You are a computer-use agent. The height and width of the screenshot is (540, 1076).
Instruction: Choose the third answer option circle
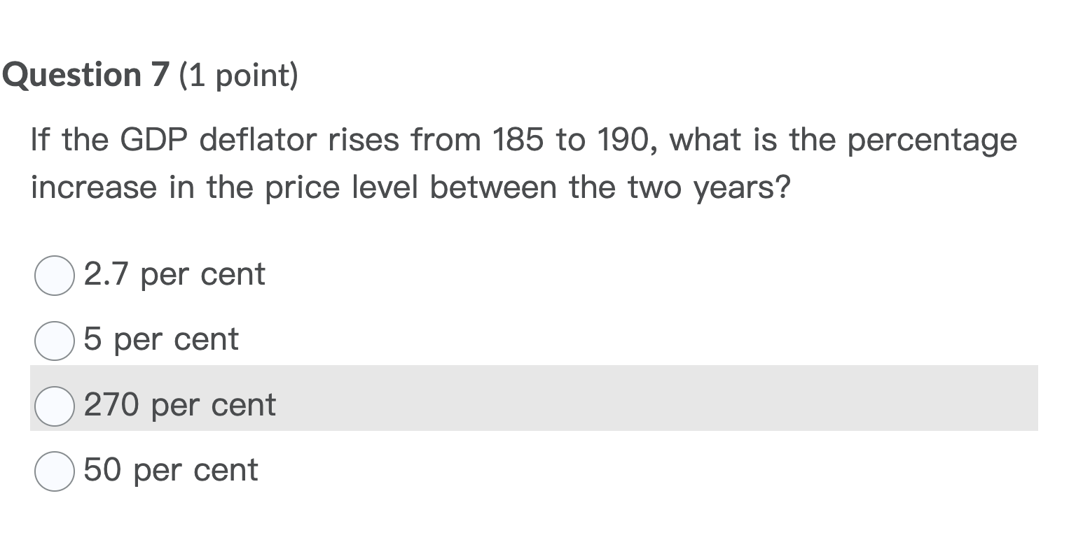pyautogui.click(x=53, y=406)
